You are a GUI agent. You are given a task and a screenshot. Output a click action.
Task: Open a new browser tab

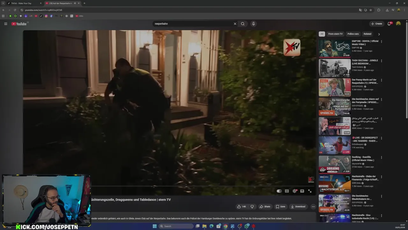click(84, 3)
